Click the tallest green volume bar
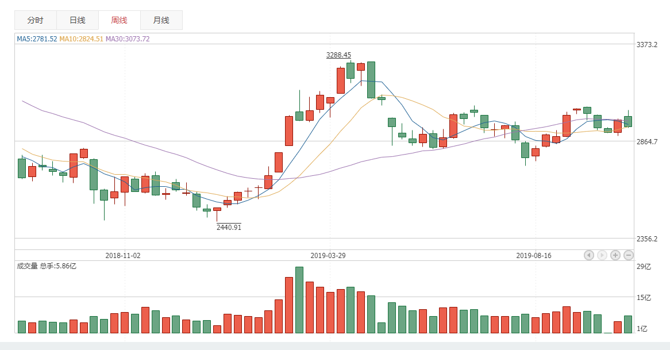Image resolution: width=670 pixels, height=350 pixels. pos(299,300)
